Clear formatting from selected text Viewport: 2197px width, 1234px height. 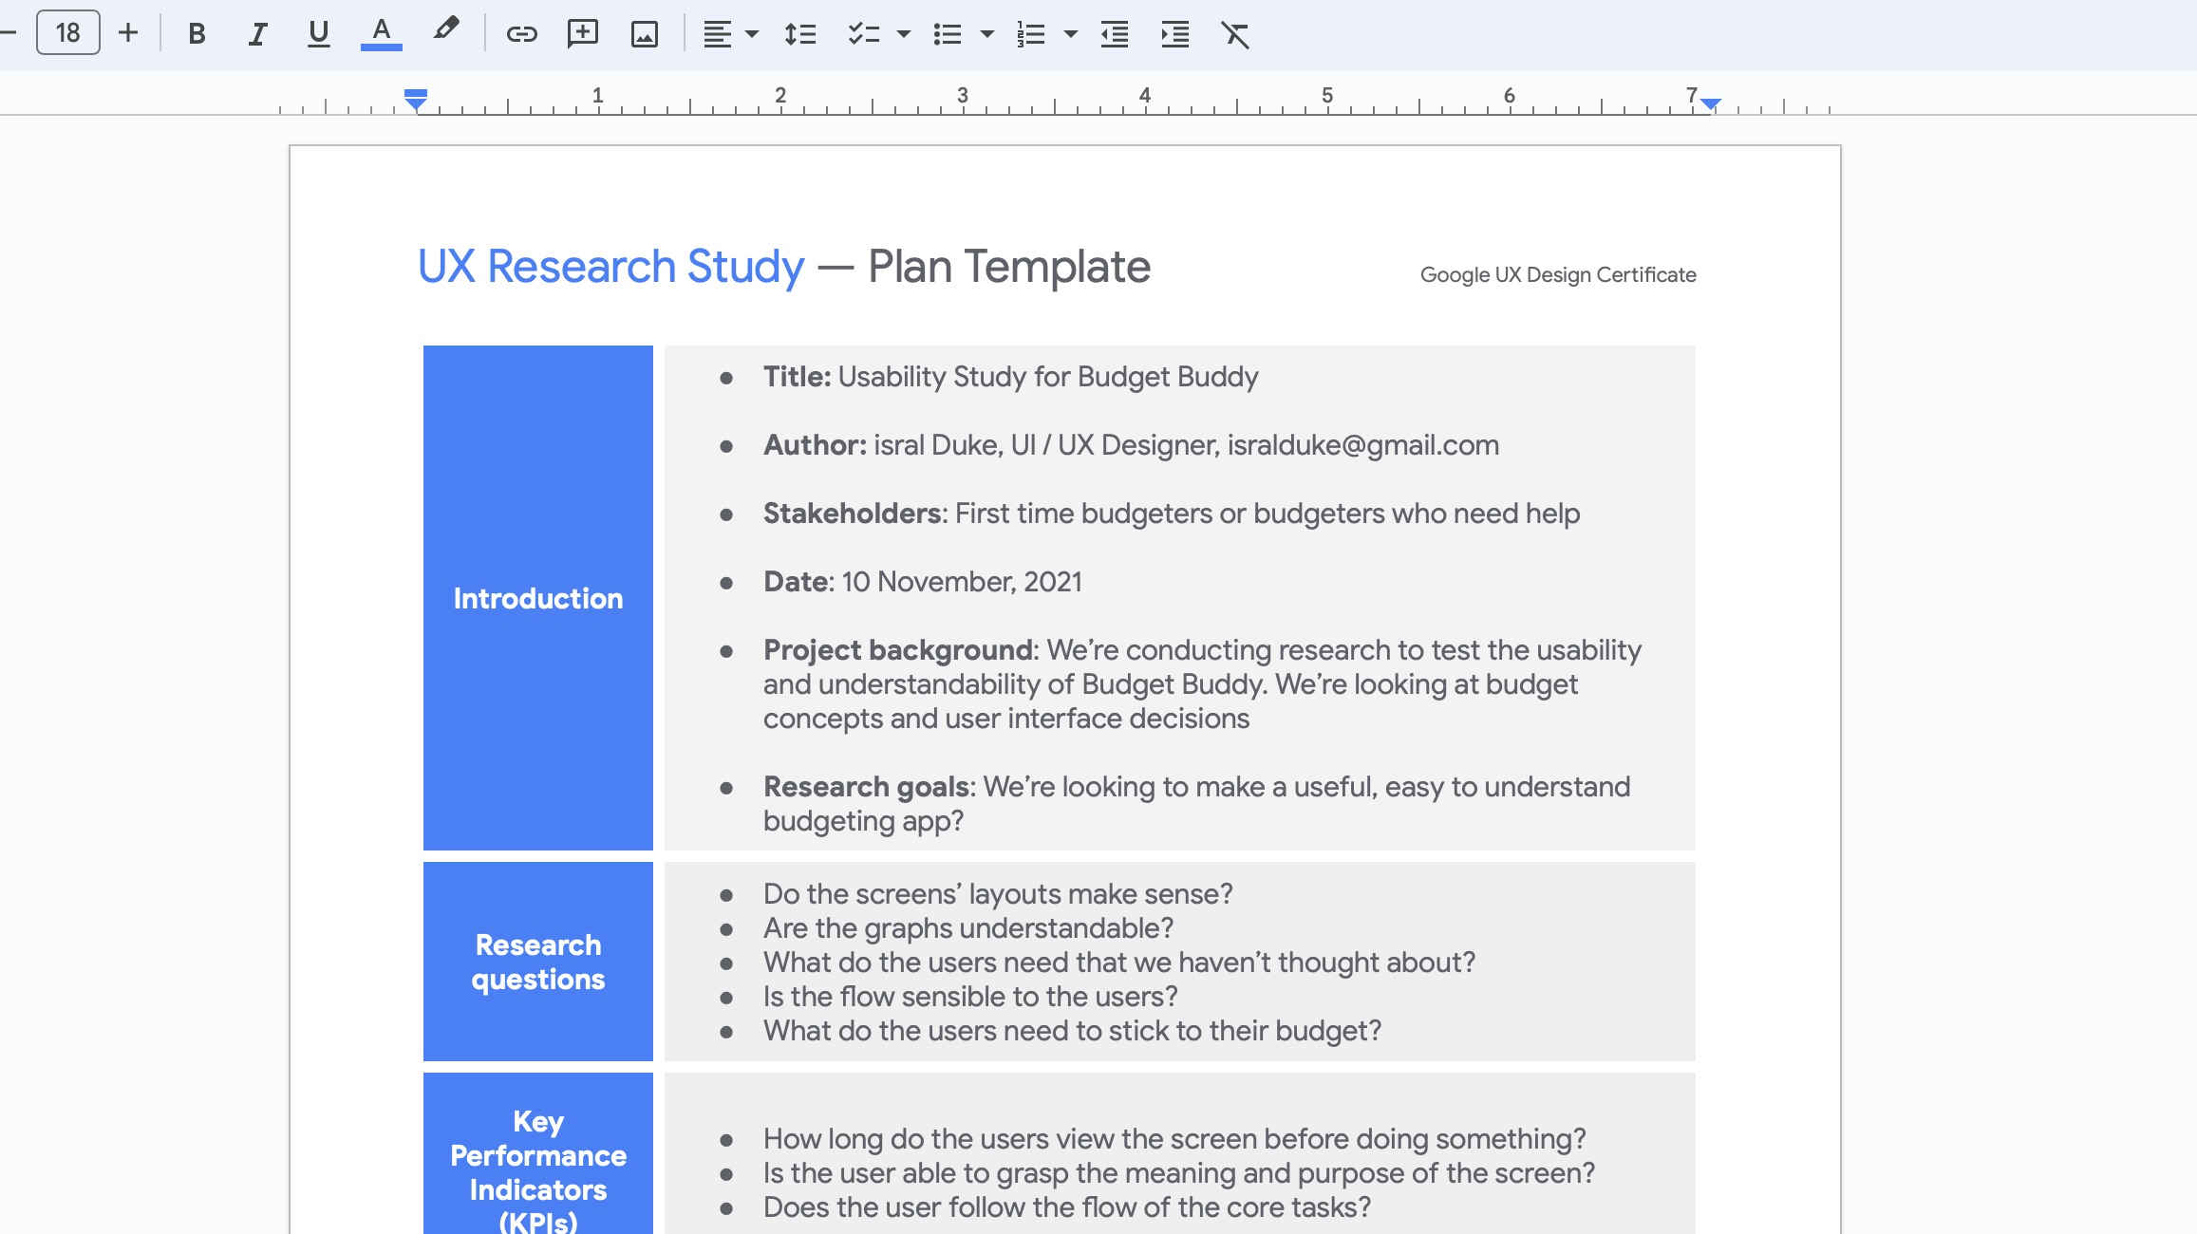(1235, 34)
